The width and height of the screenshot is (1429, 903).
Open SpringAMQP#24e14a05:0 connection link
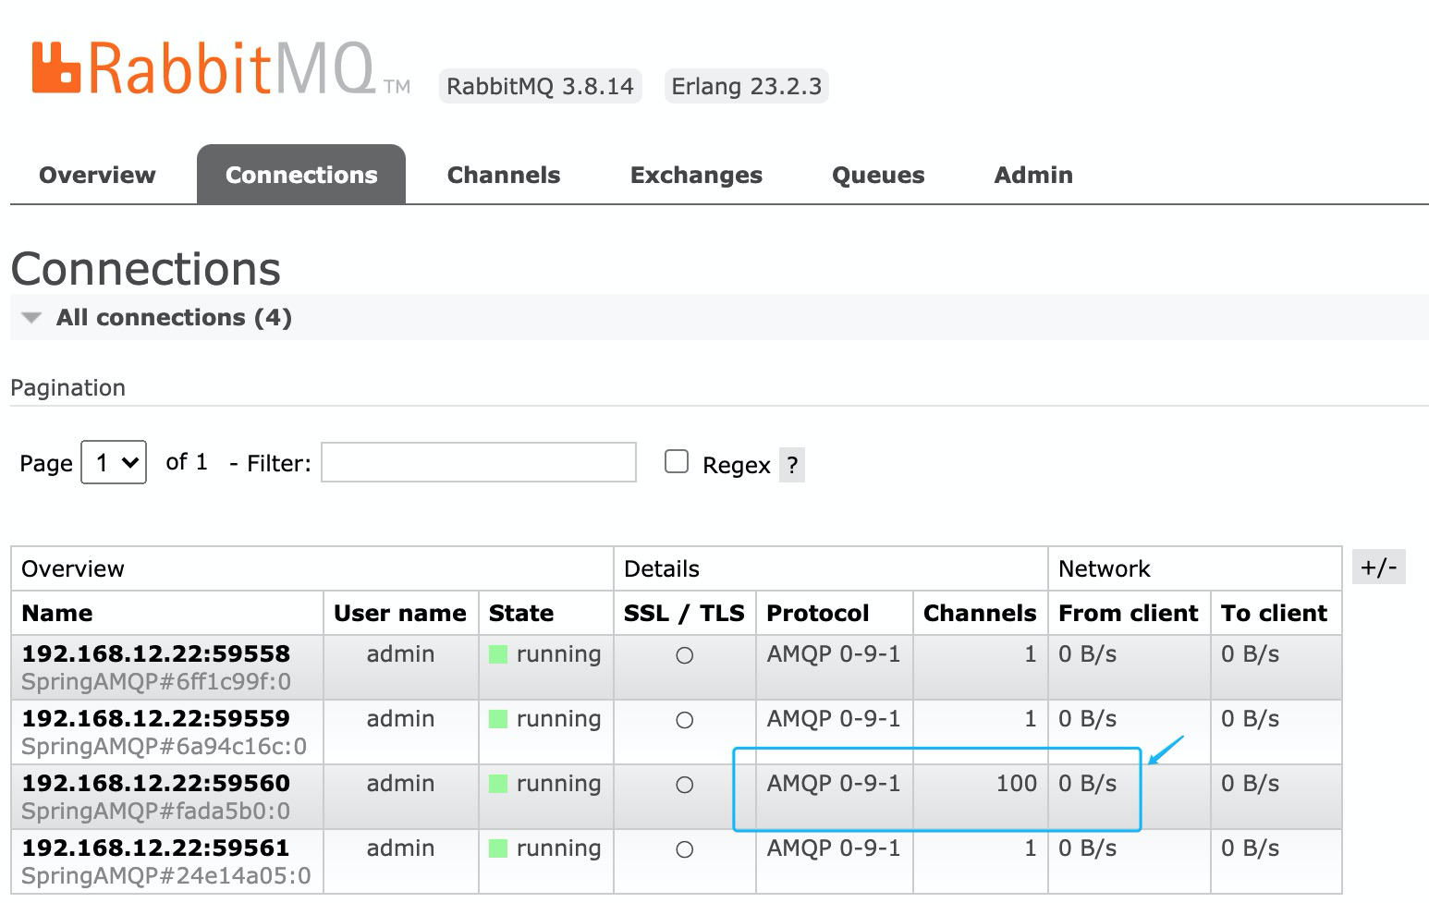[x=165, y=875]
